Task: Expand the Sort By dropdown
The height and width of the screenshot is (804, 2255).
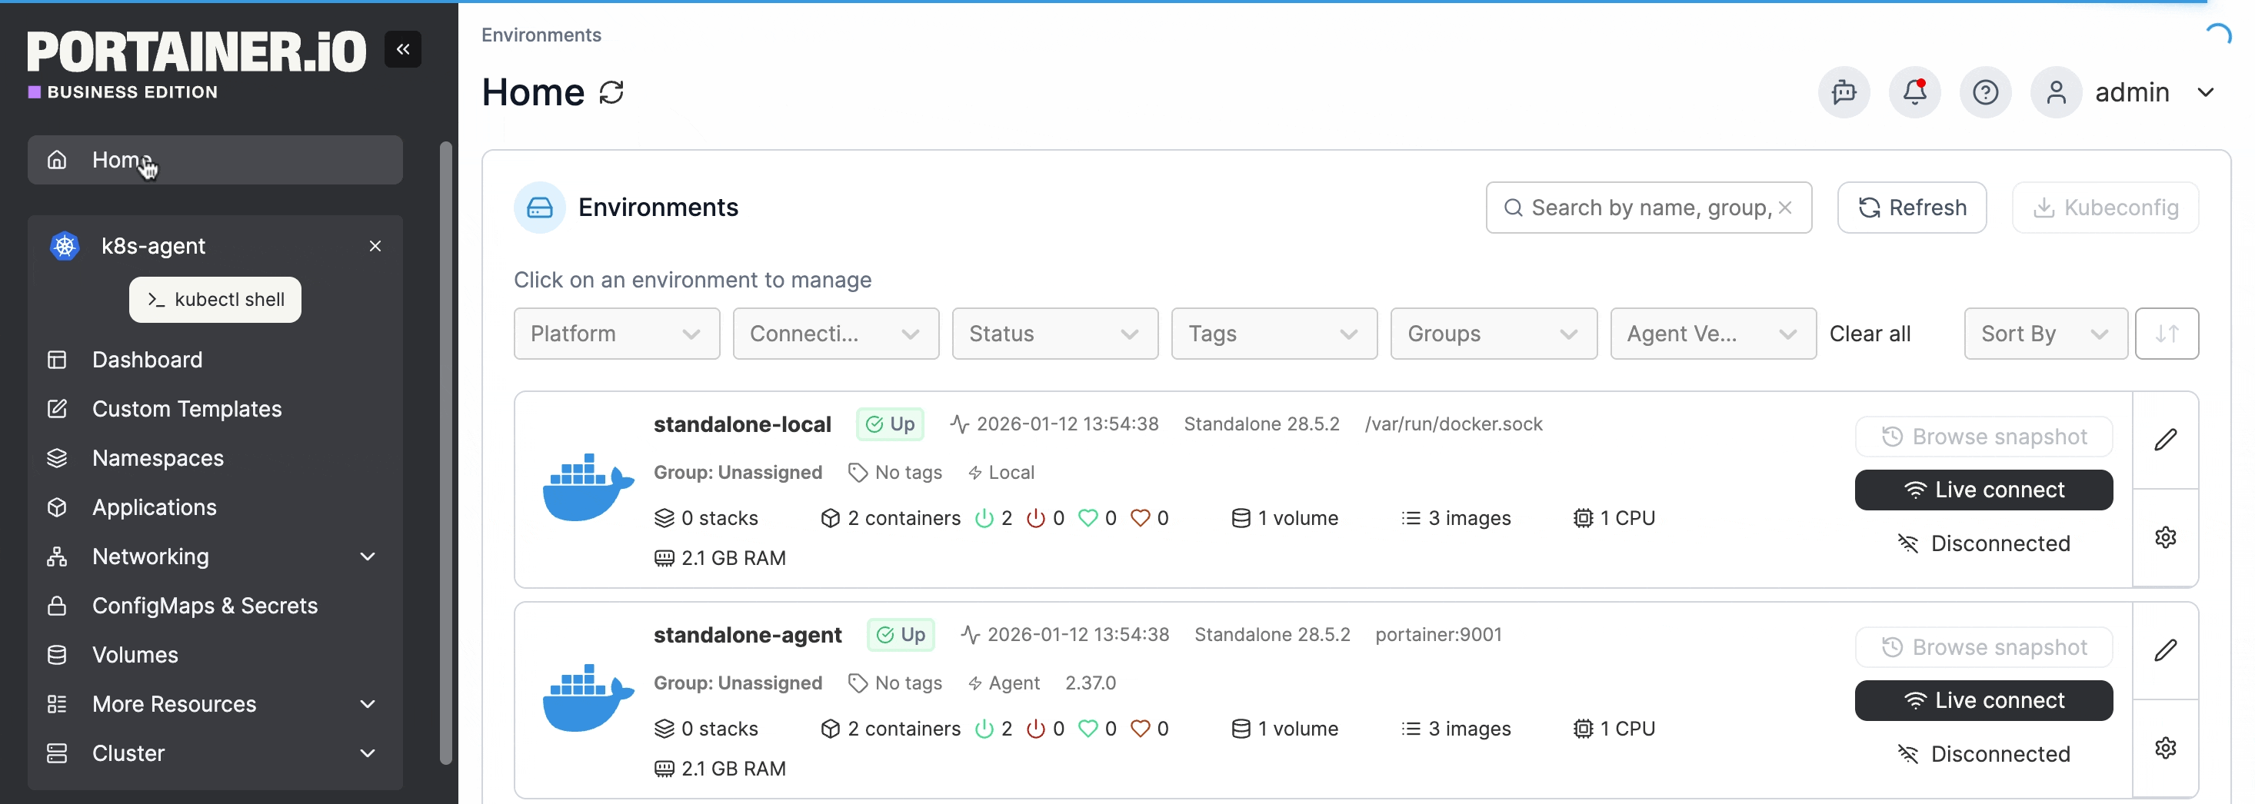Action: point(2044,334)
